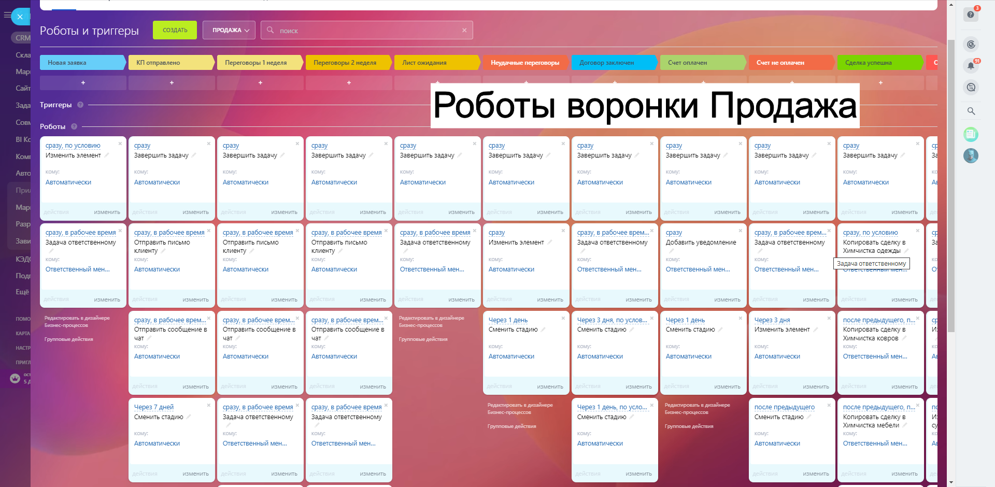Delete the после предыдущего Сменить стадию robot

coord(829,405)
